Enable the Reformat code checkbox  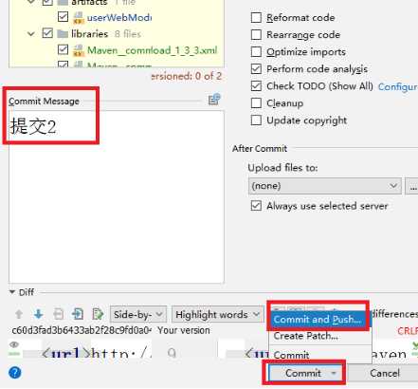[x=256, y=17]
